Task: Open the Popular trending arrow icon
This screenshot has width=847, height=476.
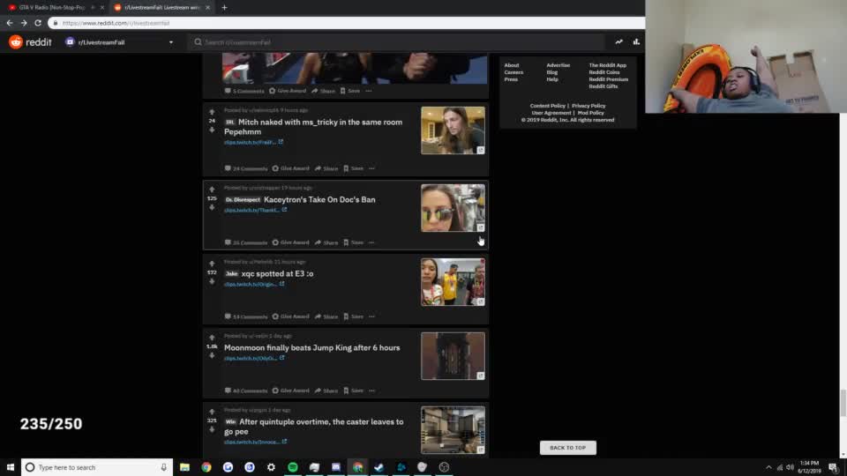Action: [x=618, y=42]
